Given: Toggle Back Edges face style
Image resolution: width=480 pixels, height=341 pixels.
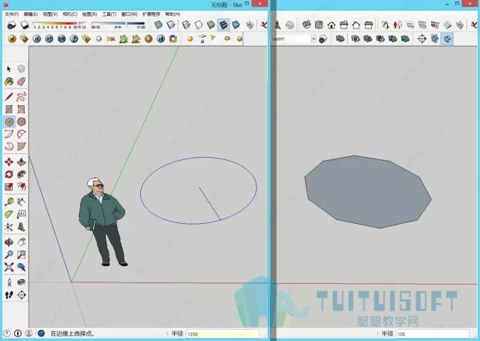Looking at the screenshot, I should [x=171, y=25].
